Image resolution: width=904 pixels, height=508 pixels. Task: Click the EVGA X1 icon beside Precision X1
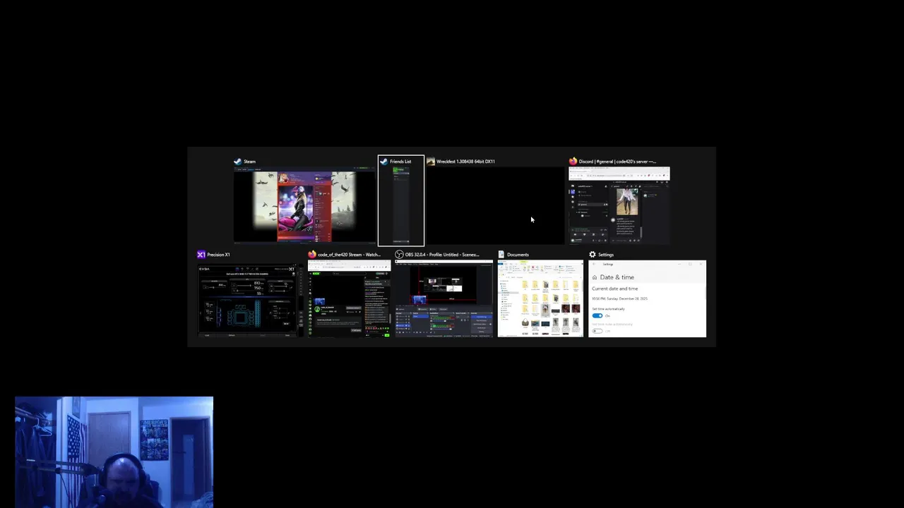201,255
